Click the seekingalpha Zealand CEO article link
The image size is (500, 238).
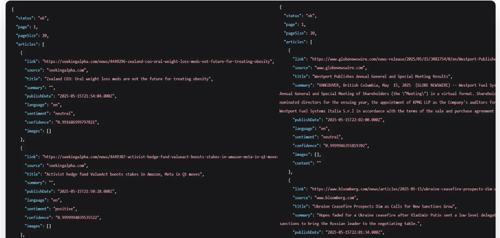click(158, 61)
